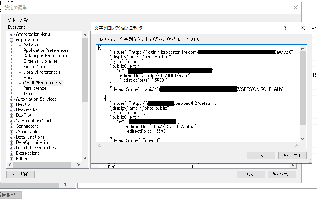Image resolution: width=317 pixels, height=202 pixels.
Task: Select the AggregationMenu label
Action: pos(33,34)
